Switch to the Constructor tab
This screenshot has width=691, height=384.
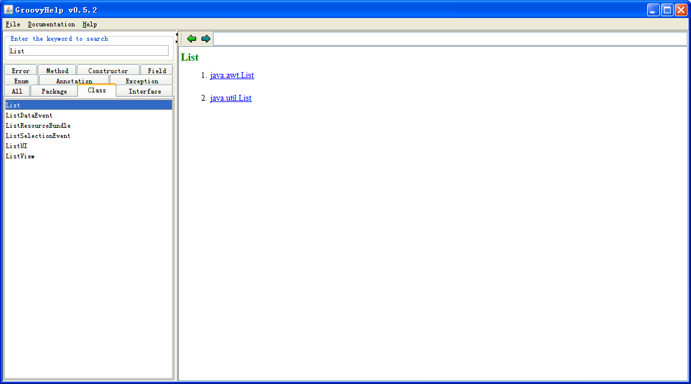tap(108, 71)
